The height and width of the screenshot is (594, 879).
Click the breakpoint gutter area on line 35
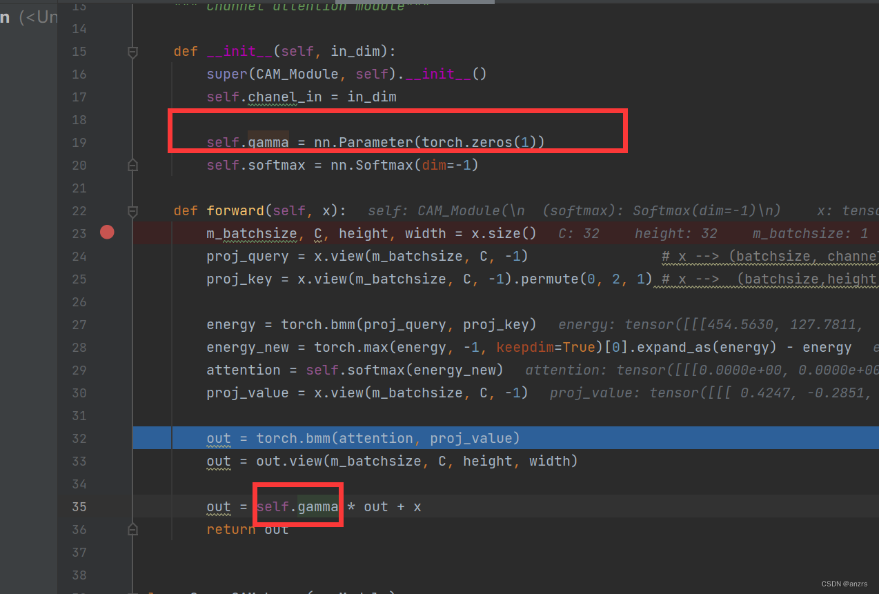pyautogui.click(x=107, y=506)
